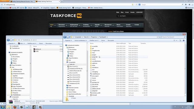The height and width of the screenshot is (109, 194).
Task: Open Incluir na biblioteca dropdown
Action: point(81,41)
